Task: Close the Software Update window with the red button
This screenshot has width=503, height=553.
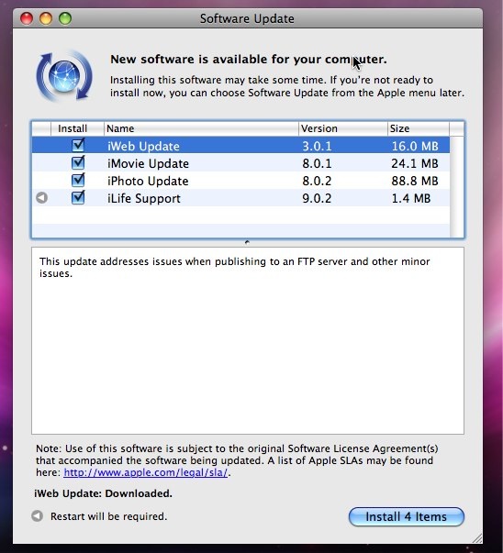Action: point(27,18)
